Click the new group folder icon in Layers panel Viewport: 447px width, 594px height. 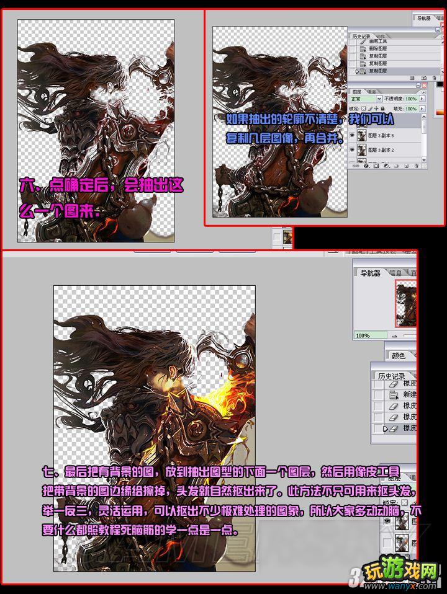pos(396,166)
